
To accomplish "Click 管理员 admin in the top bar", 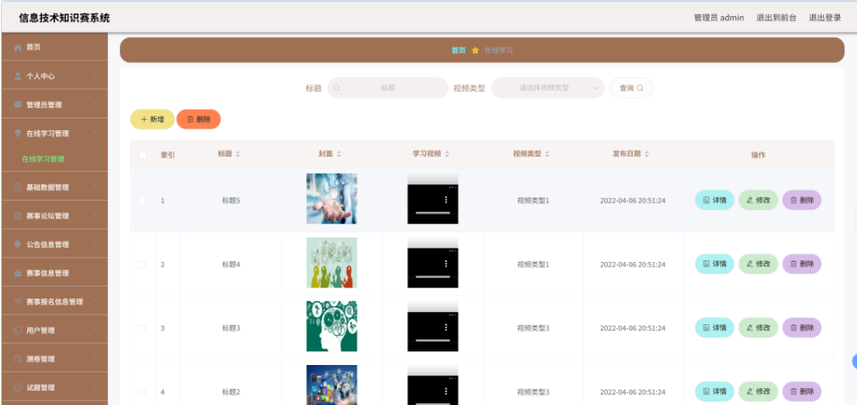I will click(719, 18).
